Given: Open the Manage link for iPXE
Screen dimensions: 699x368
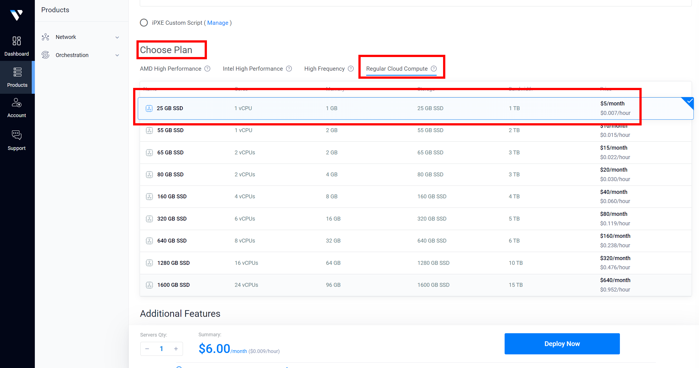Looking at the screenshot, I should click(x=217, y=23).
